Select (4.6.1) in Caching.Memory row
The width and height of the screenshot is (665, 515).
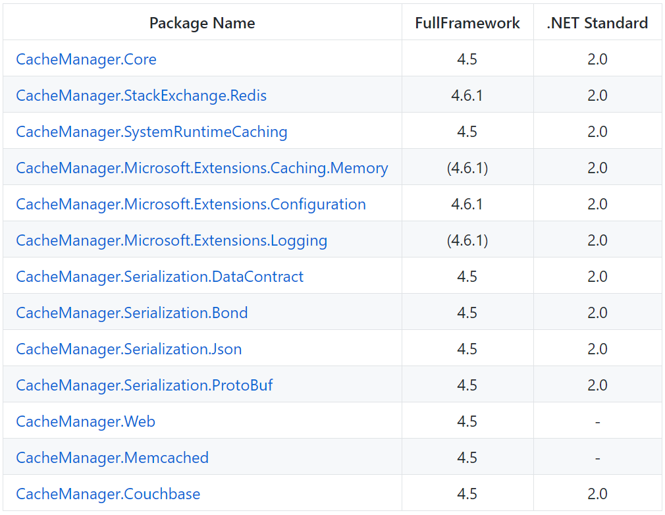pyautogui.click(x=467, y=168)
